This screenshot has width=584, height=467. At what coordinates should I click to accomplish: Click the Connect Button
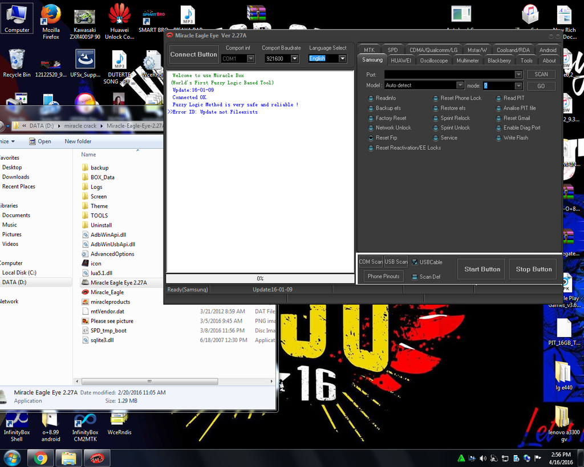point(193,55)
